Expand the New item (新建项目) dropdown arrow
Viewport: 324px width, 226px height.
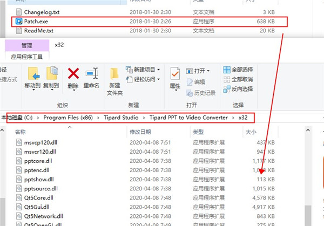(x=158, y=70)
